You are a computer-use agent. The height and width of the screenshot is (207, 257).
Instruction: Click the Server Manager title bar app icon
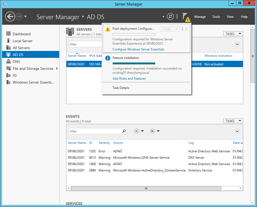tap(5, 4)
